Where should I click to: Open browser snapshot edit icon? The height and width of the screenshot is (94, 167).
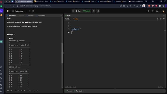(x=121, y=6)
